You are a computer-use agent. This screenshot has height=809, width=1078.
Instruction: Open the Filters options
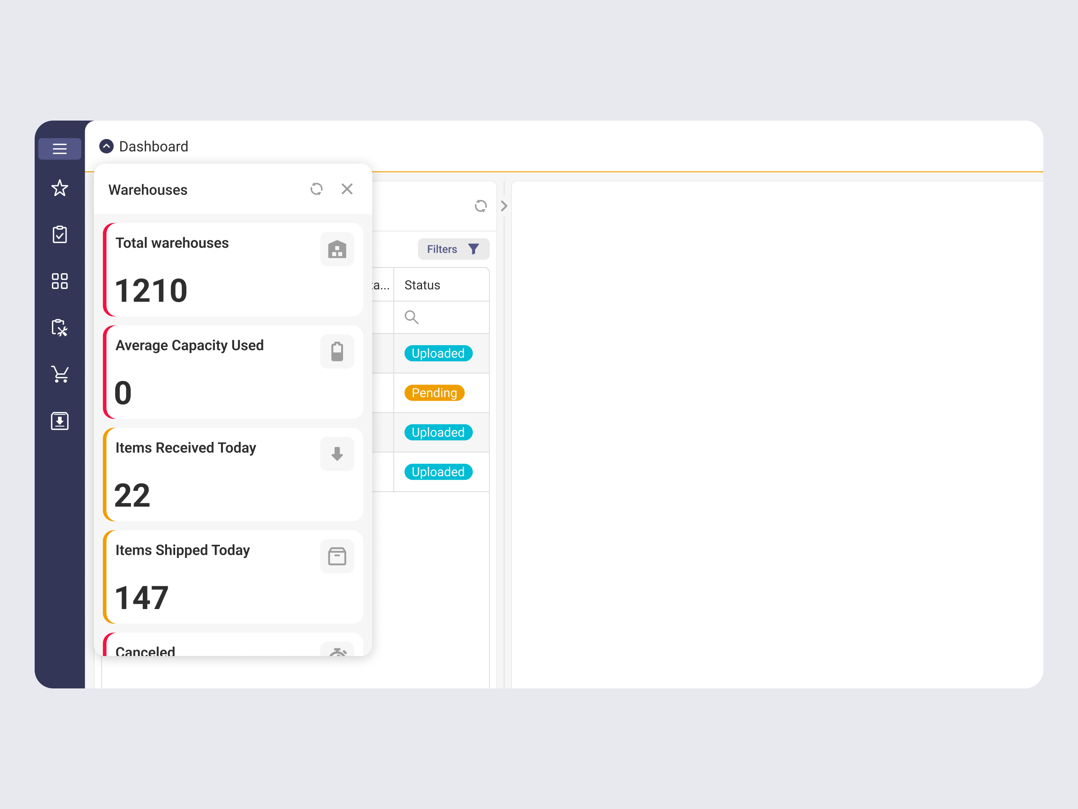coord(453,249)
